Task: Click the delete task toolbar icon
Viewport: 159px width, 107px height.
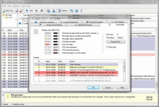Action: click(x=21, y=11)
